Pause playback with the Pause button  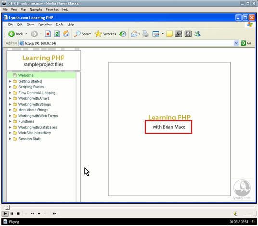(12, 214)
